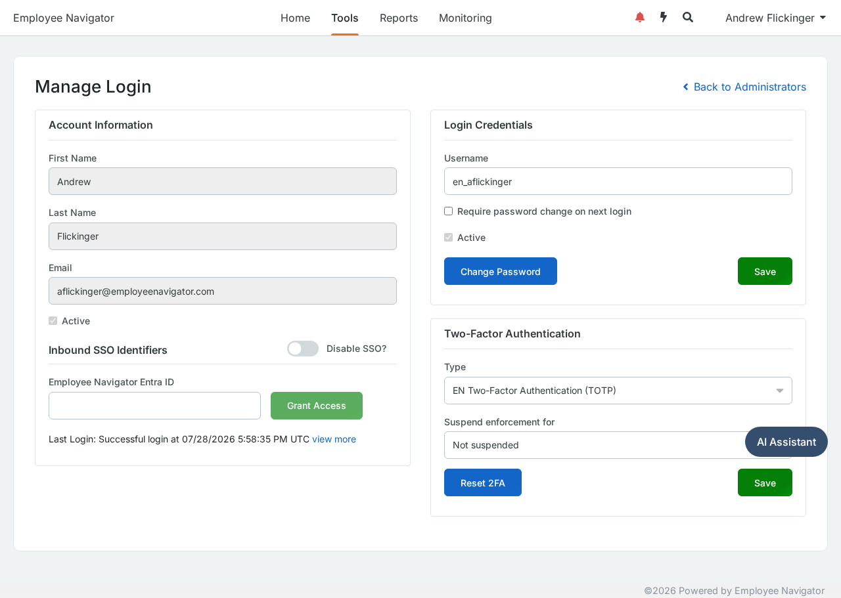Open the AI Assistant floating button
This screenshot has height=598, width=841.
786,442
